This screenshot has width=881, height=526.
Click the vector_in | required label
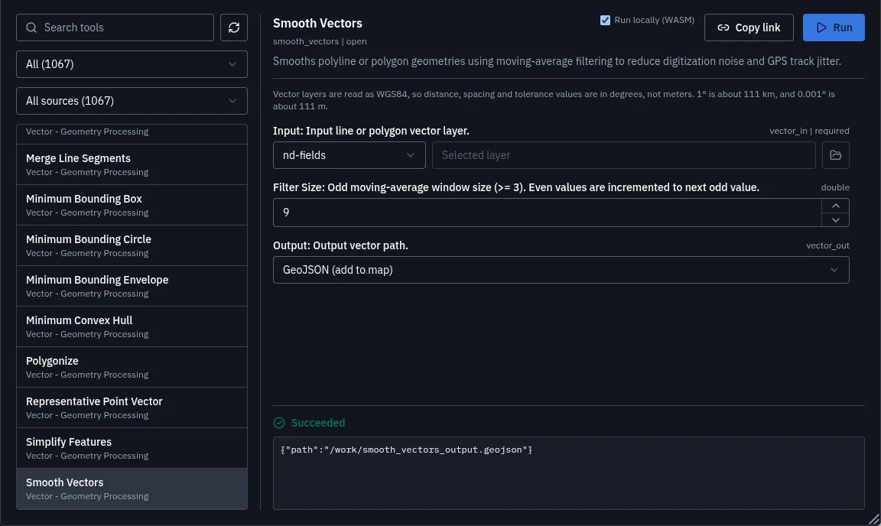(809, 131)
